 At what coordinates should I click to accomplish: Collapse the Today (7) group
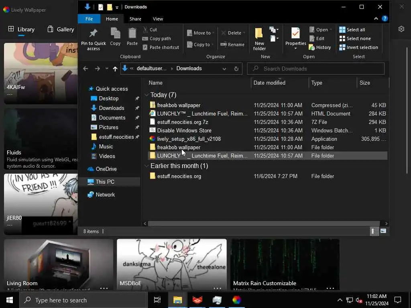tap(146, 95)
